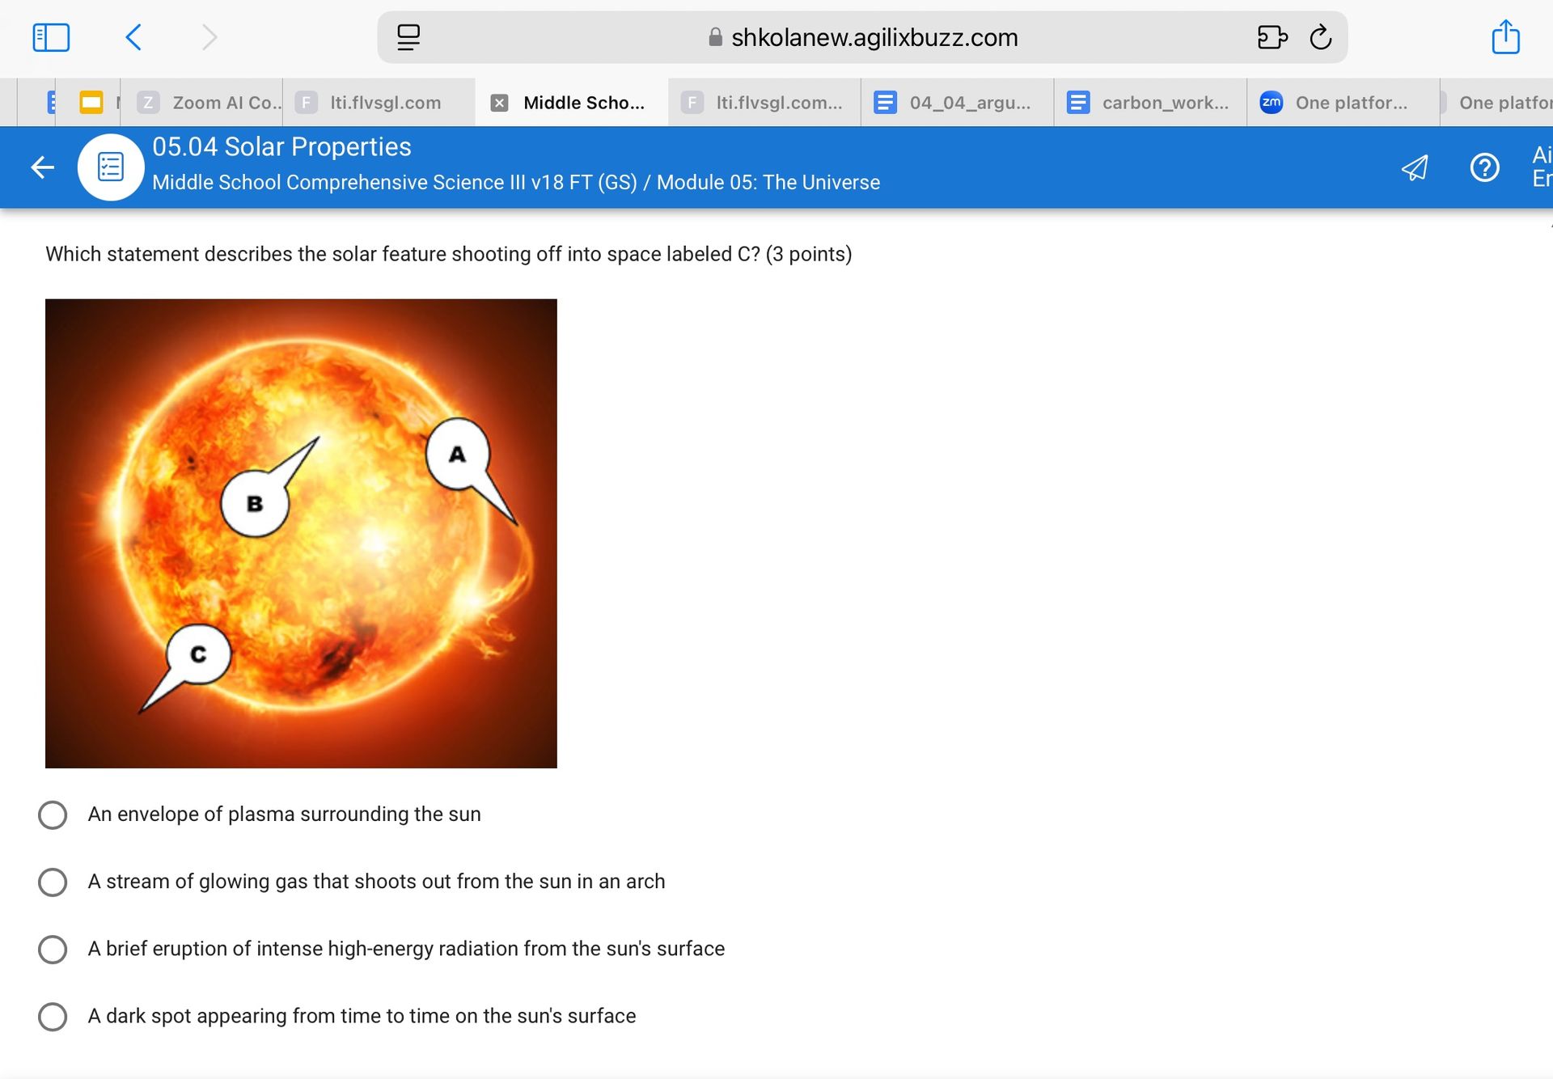
Task: Click the paper plane send icon
Action: tap(1415, 167)
